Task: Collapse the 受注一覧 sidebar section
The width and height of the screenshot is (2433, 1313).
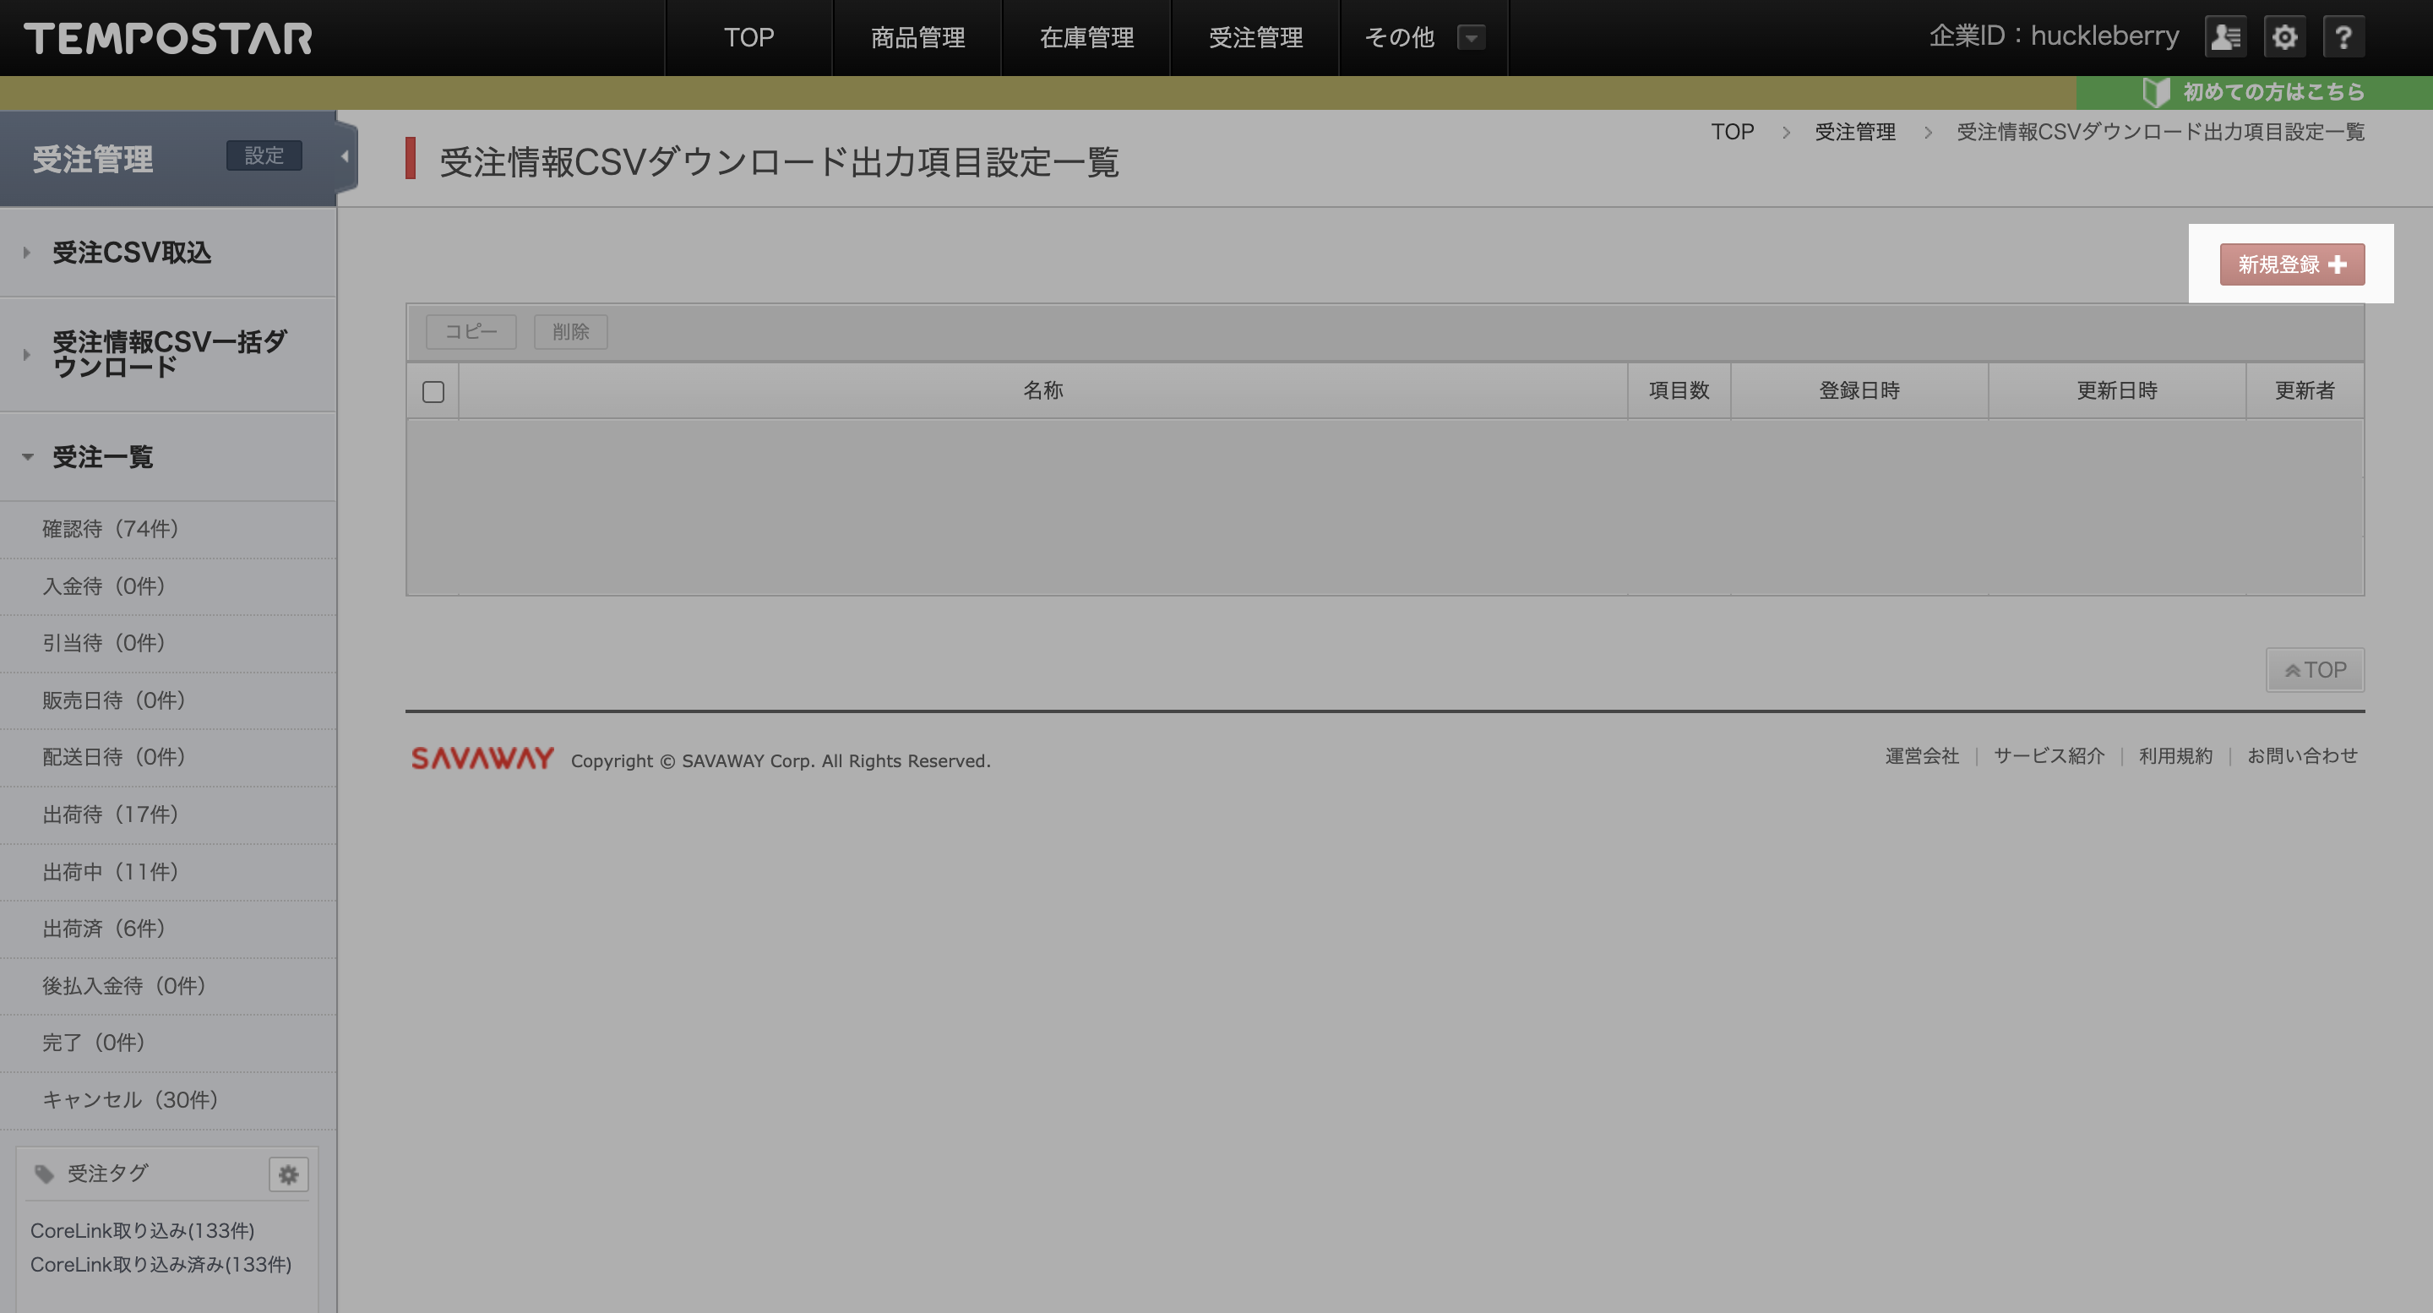Action: tap(102, 457)
